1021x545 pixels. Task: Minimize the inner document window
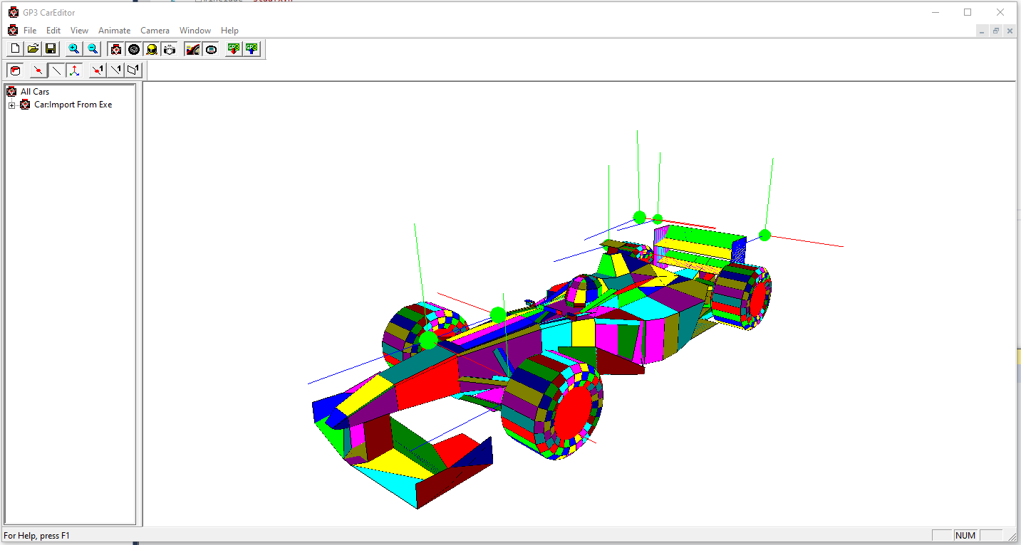pyautogui.click(x=983, y=31)
